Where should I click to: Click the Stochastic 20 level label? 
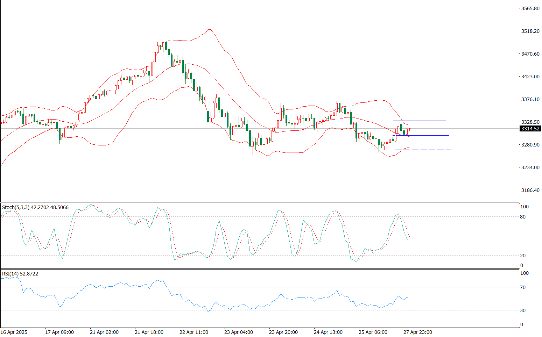click(523, 256)
